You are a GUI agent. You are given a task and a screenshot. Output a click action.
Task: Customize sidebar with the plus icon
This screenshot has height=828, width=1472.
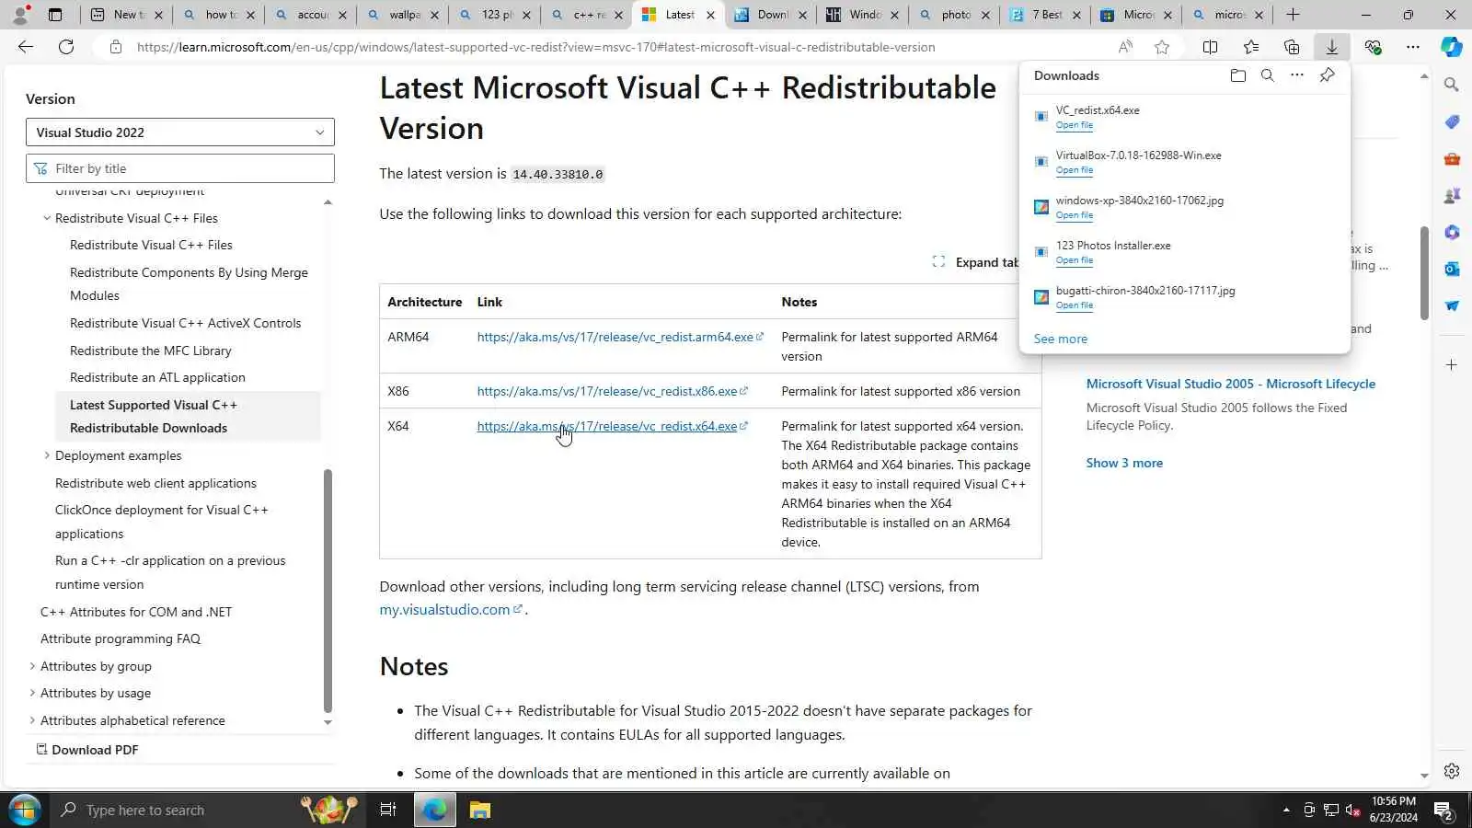click(1452, 365)
